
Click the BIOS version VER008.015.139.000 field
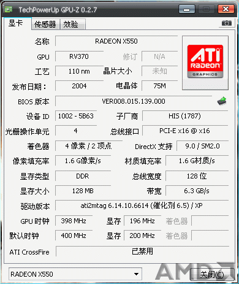(134, 101)
